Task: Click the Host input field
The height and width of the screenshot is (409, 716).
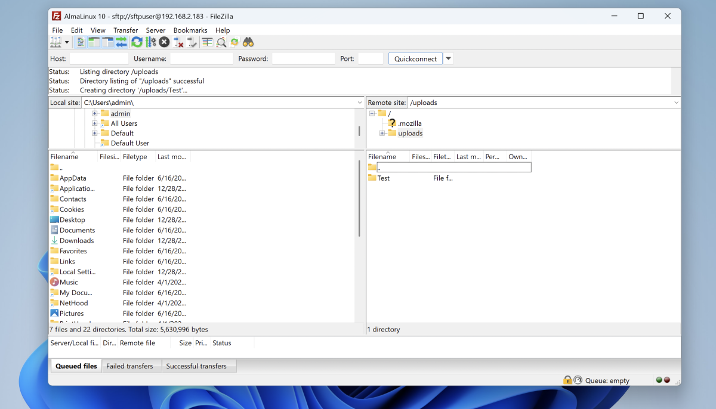Action: (99, 58)
